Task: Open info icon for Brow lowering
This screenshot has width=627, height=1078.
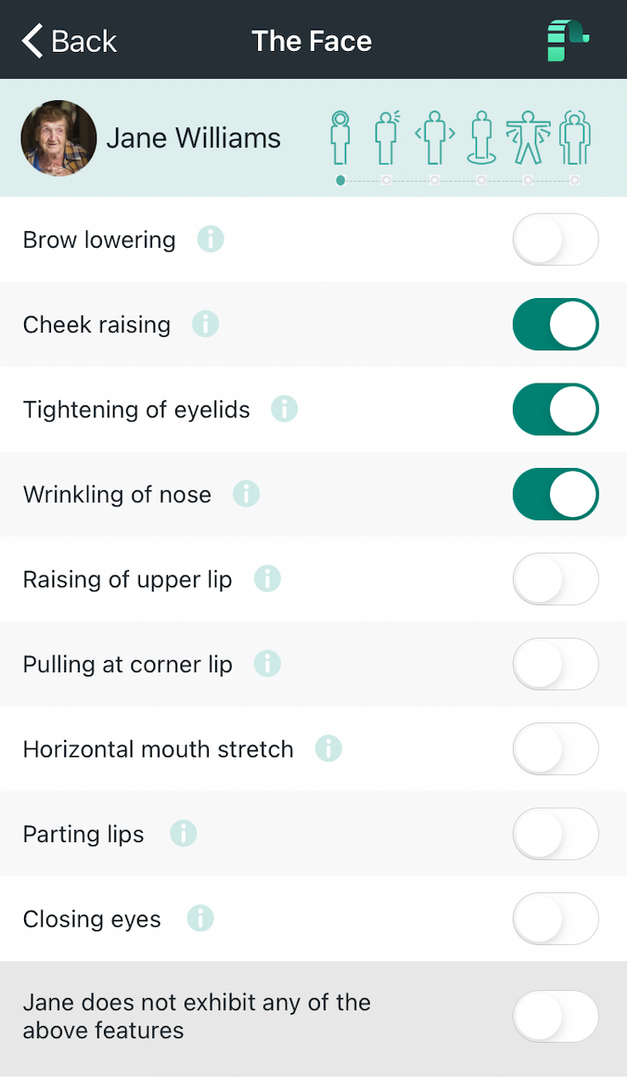Action: (x=211, y=240)
